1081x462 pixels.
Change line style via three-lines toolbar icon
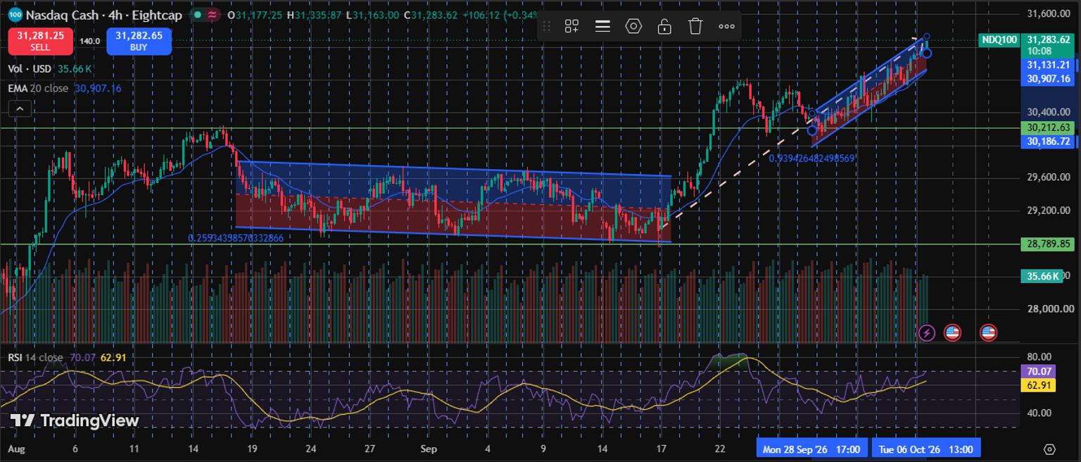(602, 27)
